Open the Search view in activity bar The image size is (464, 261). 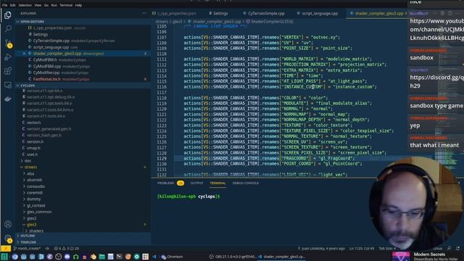[x=8, y=29]
